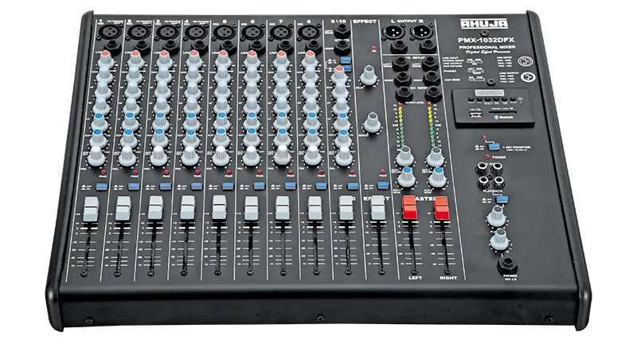This screenshot has width=637, height=348.
Task: Toggle channel 1 blue switch above fader
Action: click(x=102, y=186)
